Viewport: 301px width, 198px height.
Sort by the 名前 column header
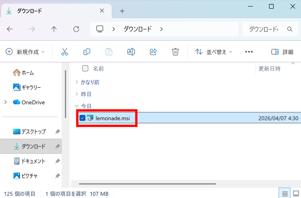point(98,68)
